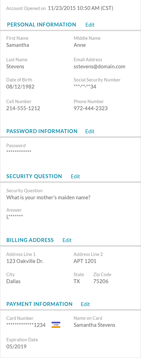Screen dimensions: 141x358
Task: Edit the Payment Information section
Action: (85, 304)
